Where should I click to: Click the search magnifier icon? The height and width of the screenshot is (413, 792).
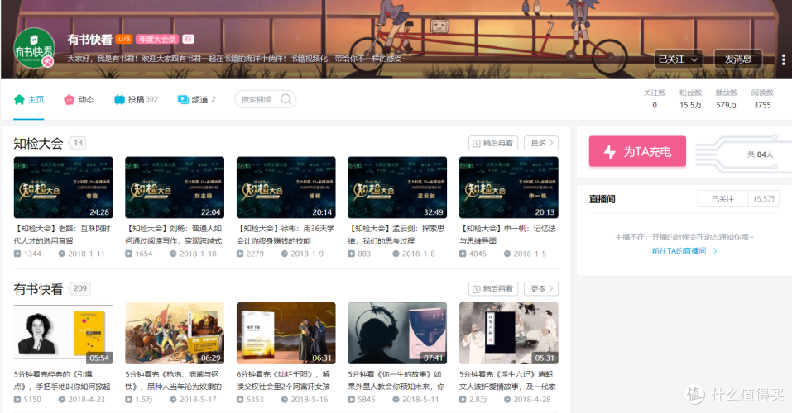(x=286, y=99)
